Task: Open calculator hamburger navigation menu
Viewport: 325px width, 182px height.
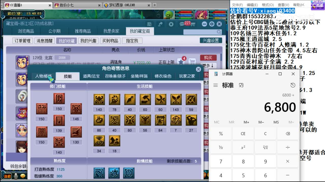Action: point(216,85)
